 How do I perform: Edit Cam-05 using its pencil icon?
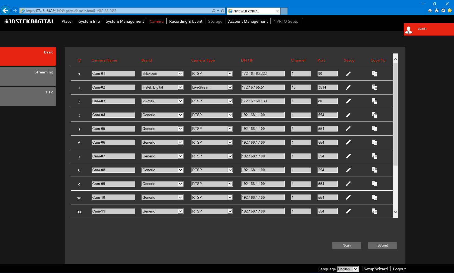point(348,129)
